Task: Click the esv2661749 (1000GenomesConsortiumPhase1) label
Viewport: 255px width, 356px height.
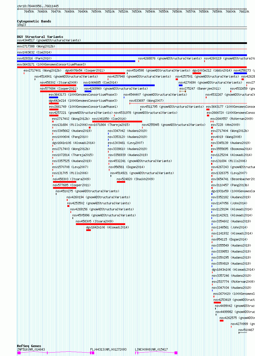Action: pyautogui.click(x=83, y=107)
